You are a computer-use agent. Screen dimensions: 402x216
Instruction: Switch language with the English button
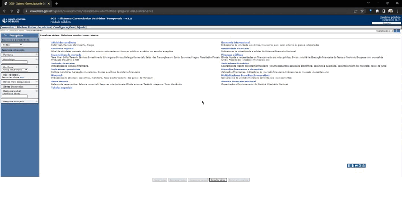(x=387, y=23)
